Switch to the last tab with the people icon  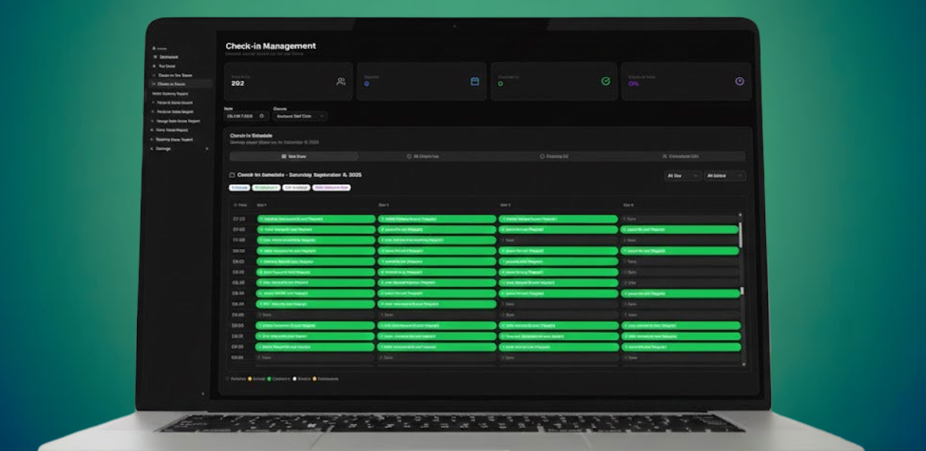(680, 156)
